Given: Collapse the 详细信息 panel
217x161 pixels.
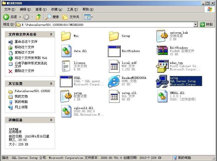Looking at the screenshot, I should pos(51,120).
